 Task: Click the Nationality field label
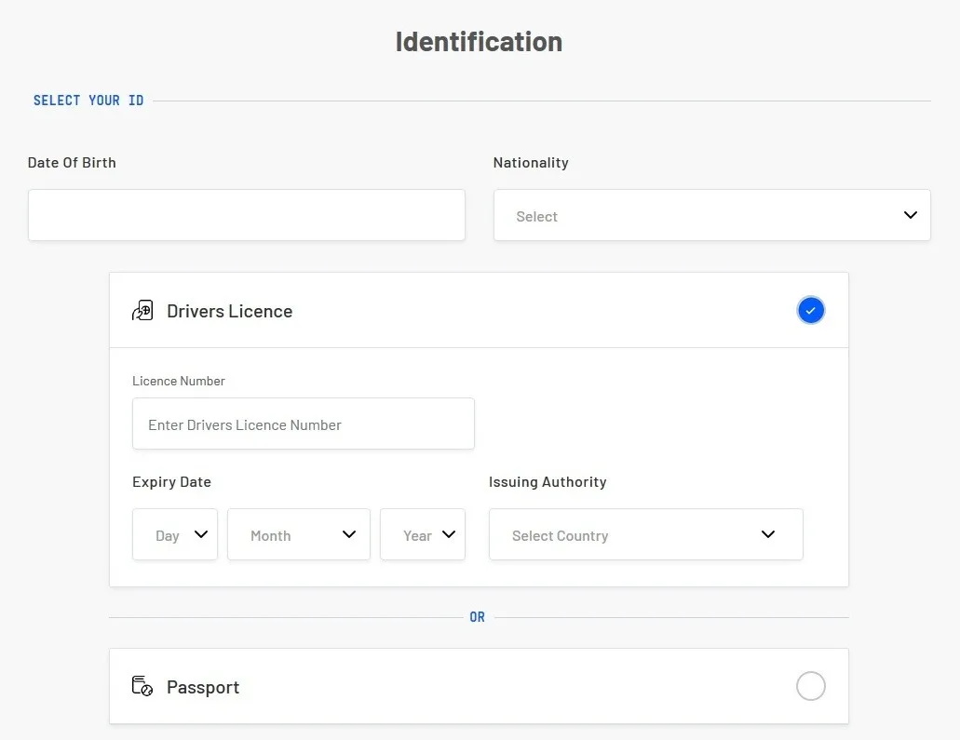531,162
